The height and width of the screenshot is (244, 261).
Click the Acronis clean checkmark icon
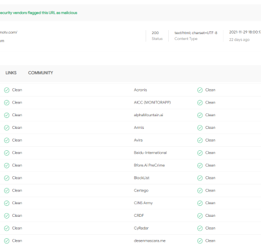click(x=200, y=90)
